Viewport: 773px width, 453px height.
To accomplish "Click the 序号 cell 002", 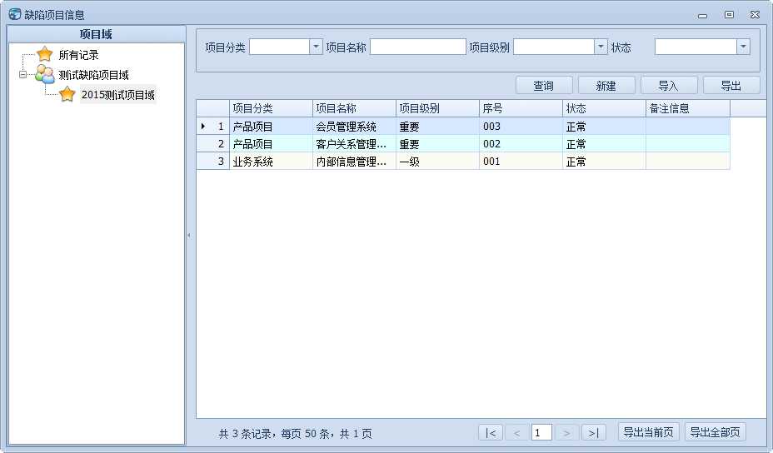I will pyautogui.click(x=521, y=144).
